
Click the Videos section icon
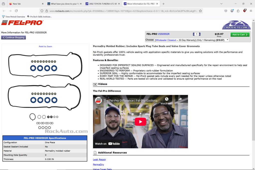point(95,84)
